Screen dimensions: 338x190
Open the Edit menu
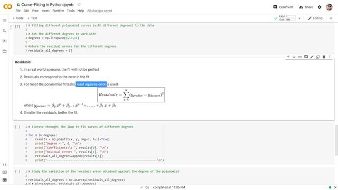coord(26,11)
